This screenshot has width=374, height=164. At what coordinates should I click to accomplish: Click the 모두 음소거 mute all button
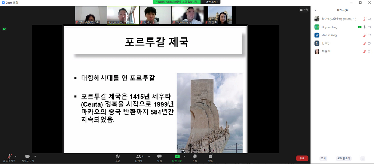tap(343, 158)
